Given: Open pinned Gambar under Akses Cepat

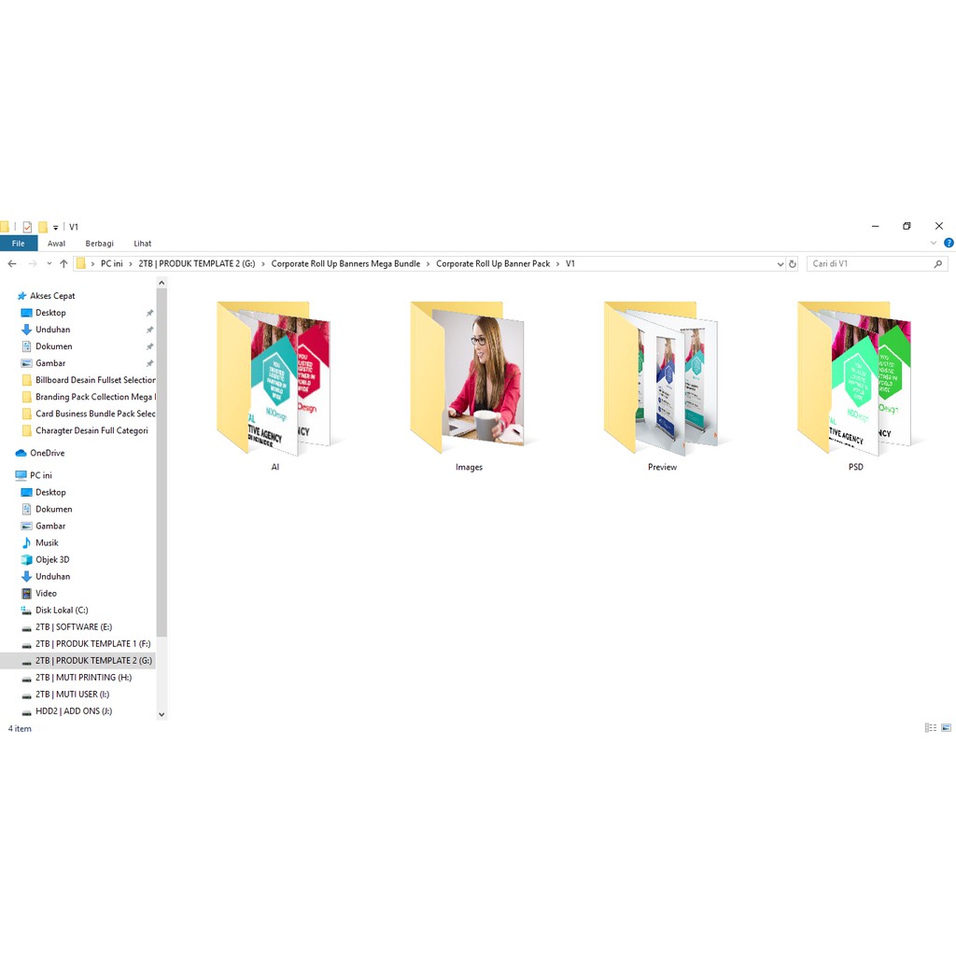Looking at the screenshot, I should coord(50,363).
